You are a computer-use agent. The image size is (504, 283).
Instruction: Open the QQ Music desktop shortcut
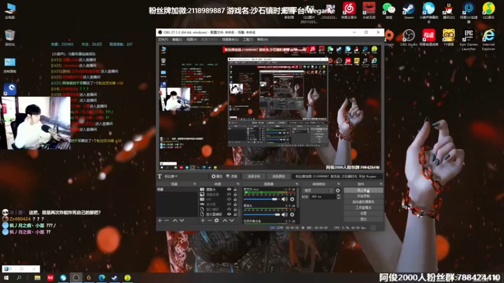[489, 10]
